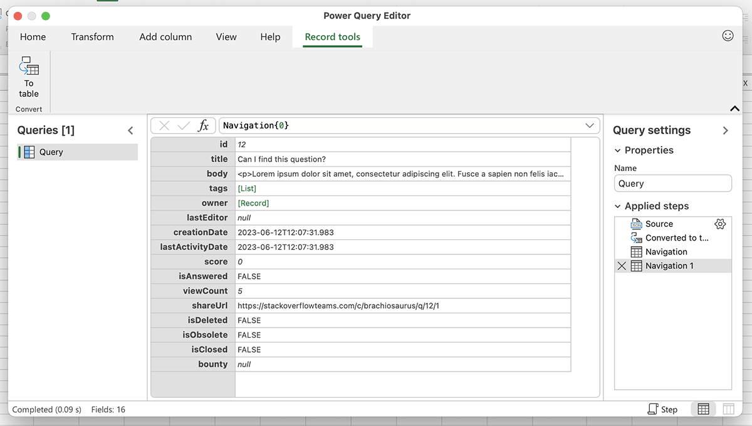Click the fx formula icon
The width and height of the screenshot is (752, 426).
[203, 126]
